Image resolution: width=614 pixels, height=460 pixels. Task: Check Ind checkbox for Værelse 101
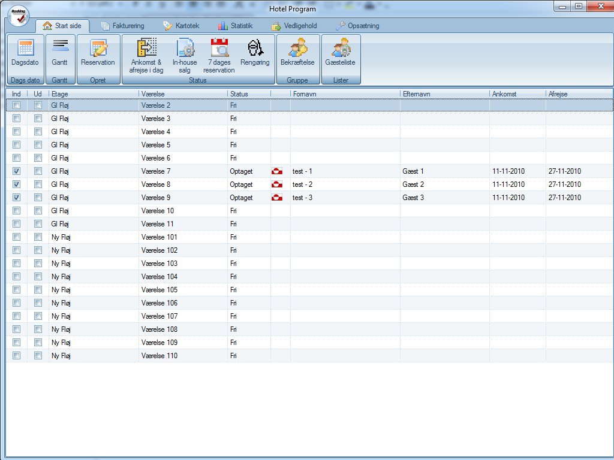coord(17,237)
